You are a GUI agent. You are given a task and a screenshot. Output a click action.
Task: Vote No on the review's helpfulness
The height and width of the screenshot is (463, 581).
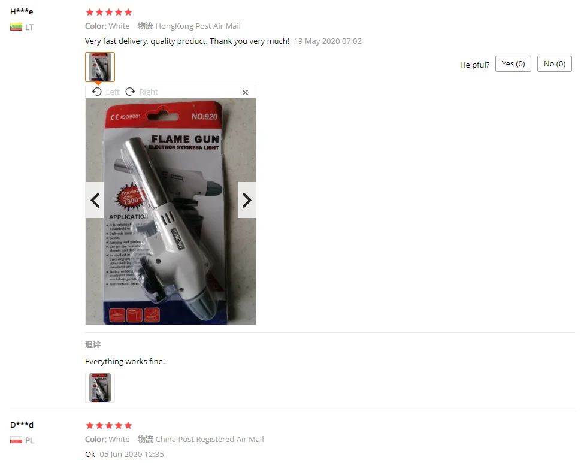pyautogui.click(x=554, y=64)
